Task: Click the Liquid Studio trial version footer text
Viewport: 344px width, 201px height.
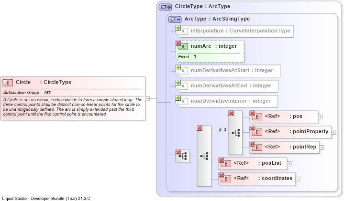Action: pyautogui.click(x=46, y=199)
